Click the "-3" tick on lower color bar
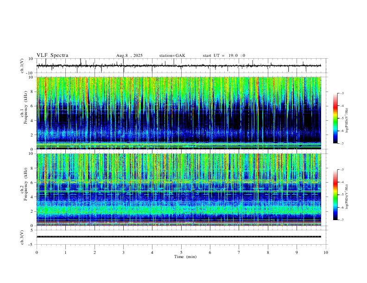The image size is (367, 283). (x=342, y=170)
